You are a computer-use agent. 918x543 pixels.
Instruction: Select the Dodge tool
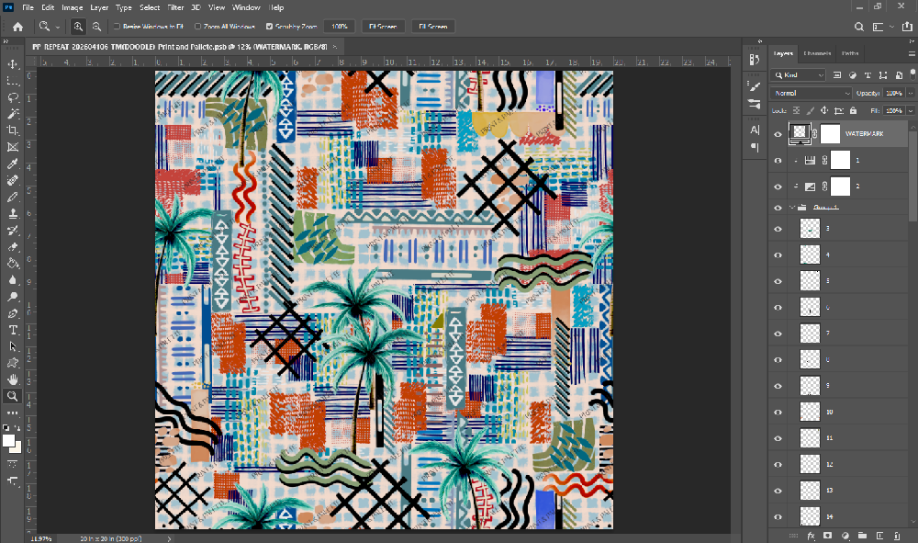pos(12,297)
